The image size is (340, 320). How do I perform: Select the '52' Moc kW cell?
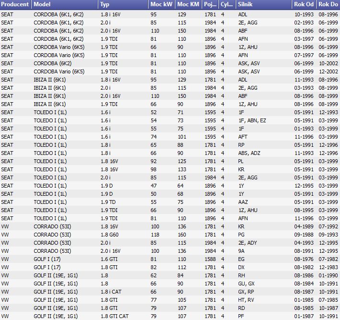coord(154,112)
